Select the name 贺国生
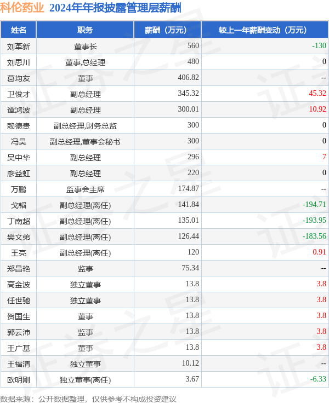The width and height of the screenshot is (329, 404). tap(18, 316)
